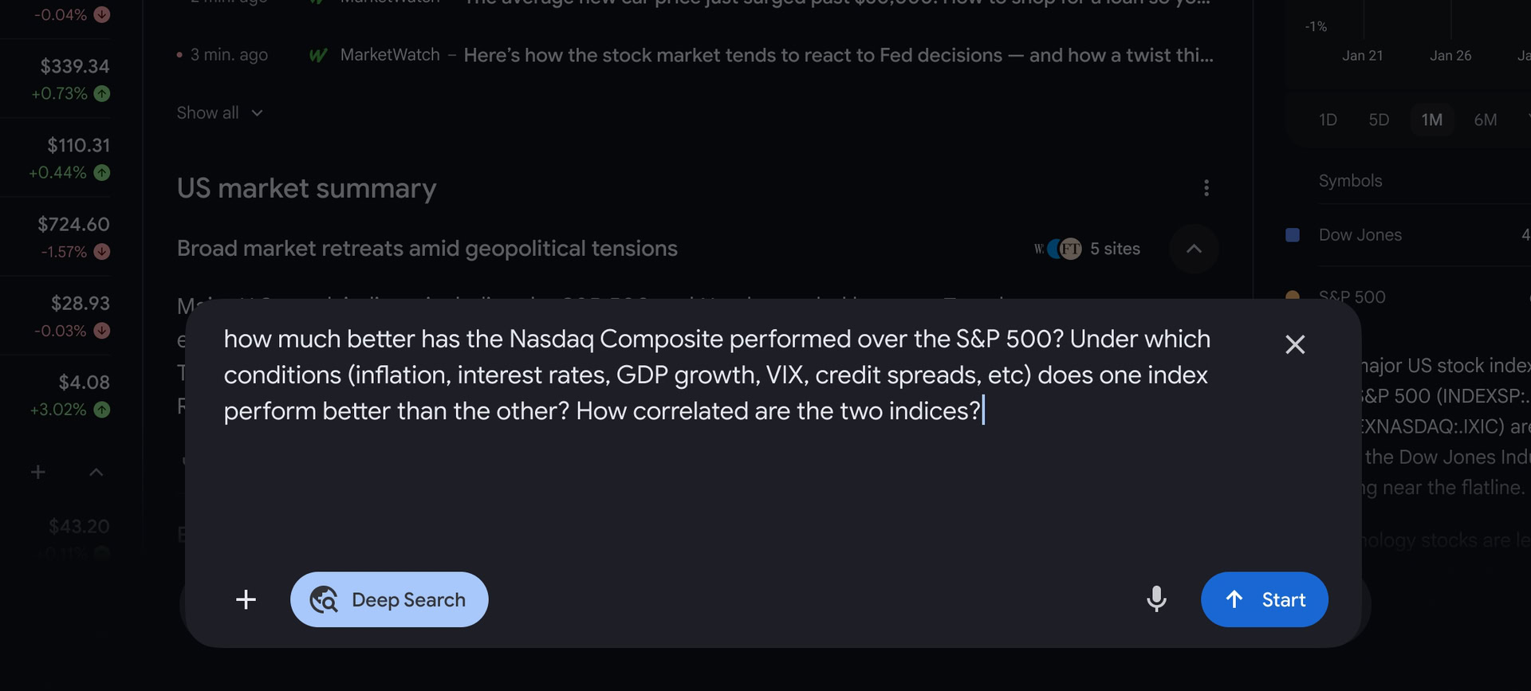1531x691 pixels.
Task: Click the FT source avatar near 5 sites
Action: pyautogui.click(x=1069, y=249)
